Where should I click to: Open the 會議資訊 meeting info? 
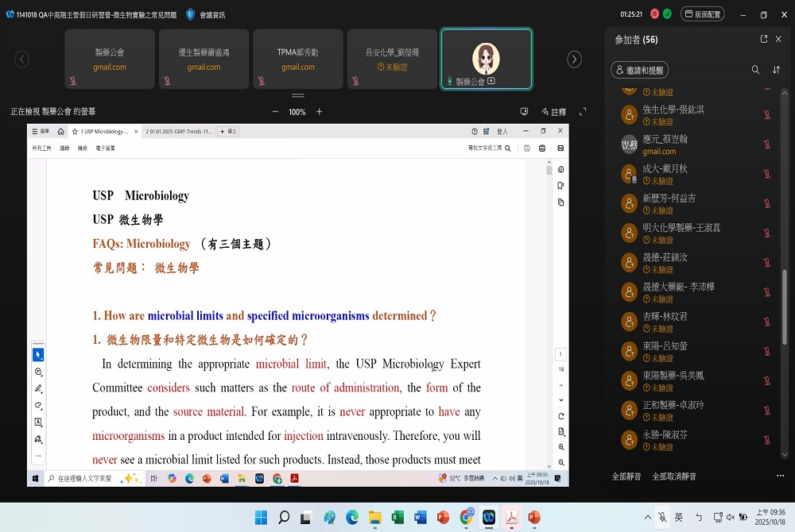pyautogui.click(x=205, y=14)
